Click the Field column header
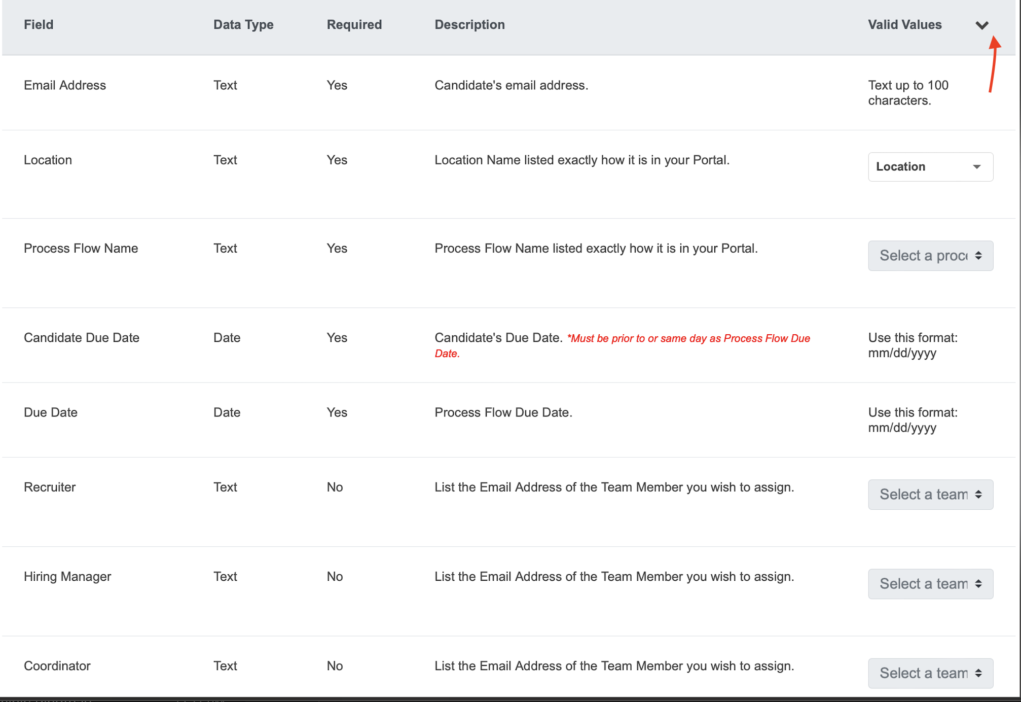 click(x=39, y=25)
